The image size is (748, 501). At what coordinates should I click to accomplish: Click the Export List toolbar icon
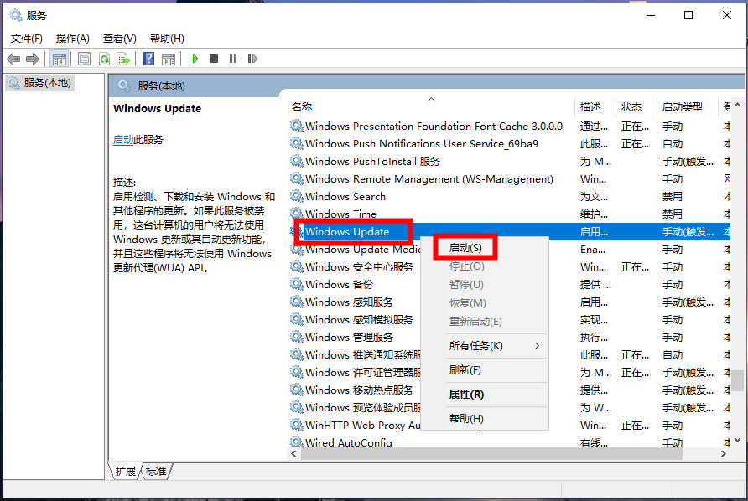tap(123, 59)
